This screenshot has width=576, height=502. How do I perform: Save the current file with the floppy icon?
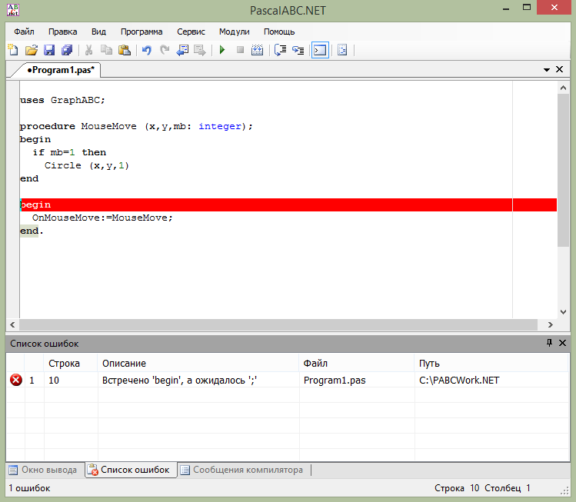pos(49,50)
